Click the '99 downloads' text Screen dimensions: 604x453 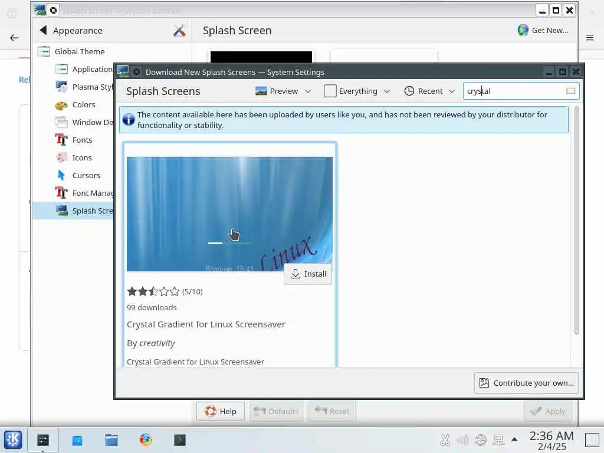click(152, 307)
